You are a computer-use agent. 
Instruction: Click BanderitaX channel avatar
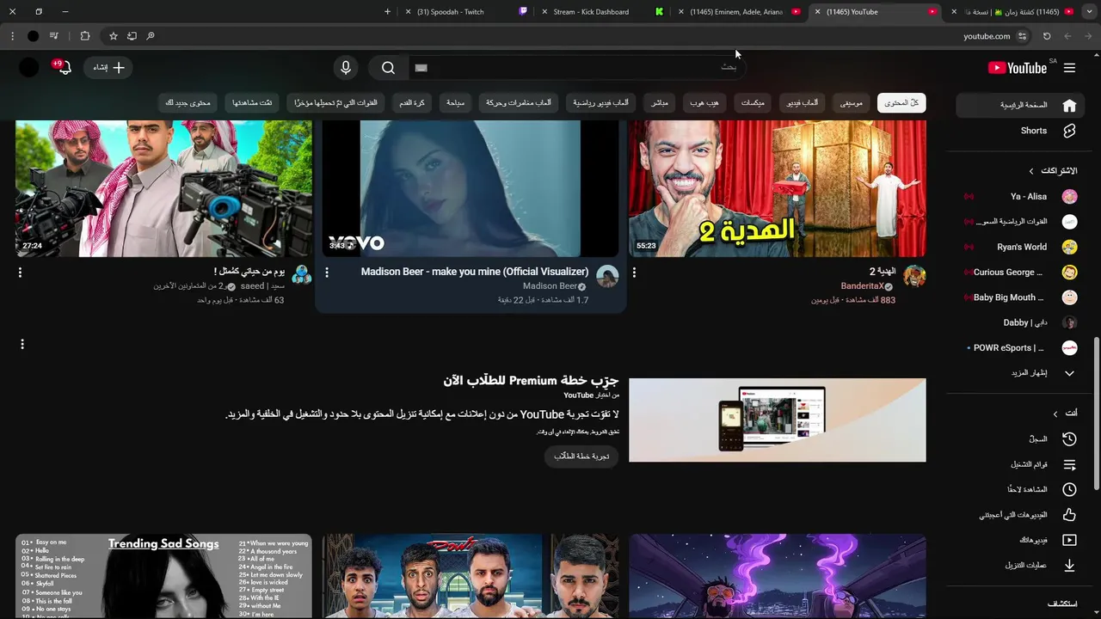pos(914,276)
